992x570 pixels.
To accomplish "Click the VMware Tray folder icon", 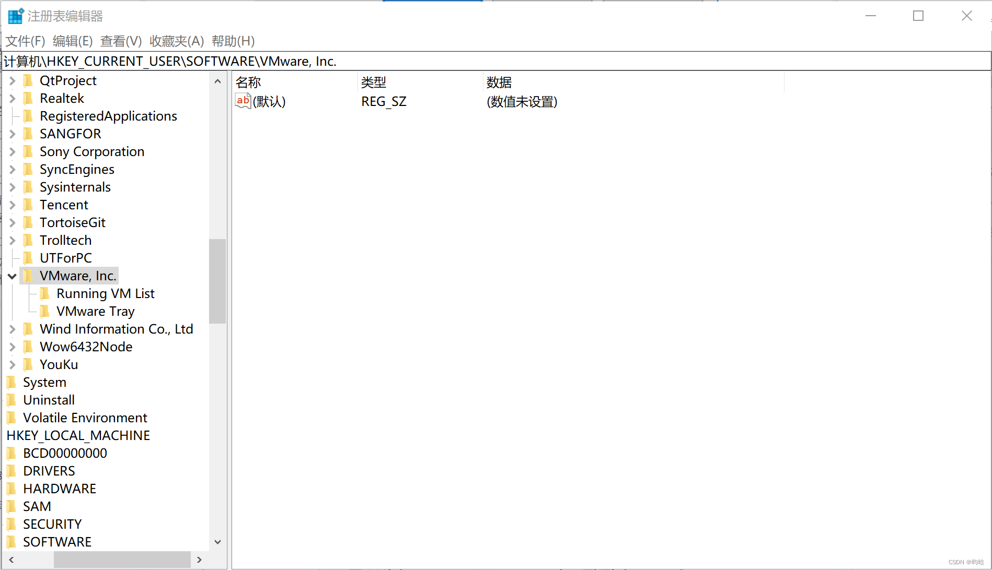I will click(x=47, y=311).
